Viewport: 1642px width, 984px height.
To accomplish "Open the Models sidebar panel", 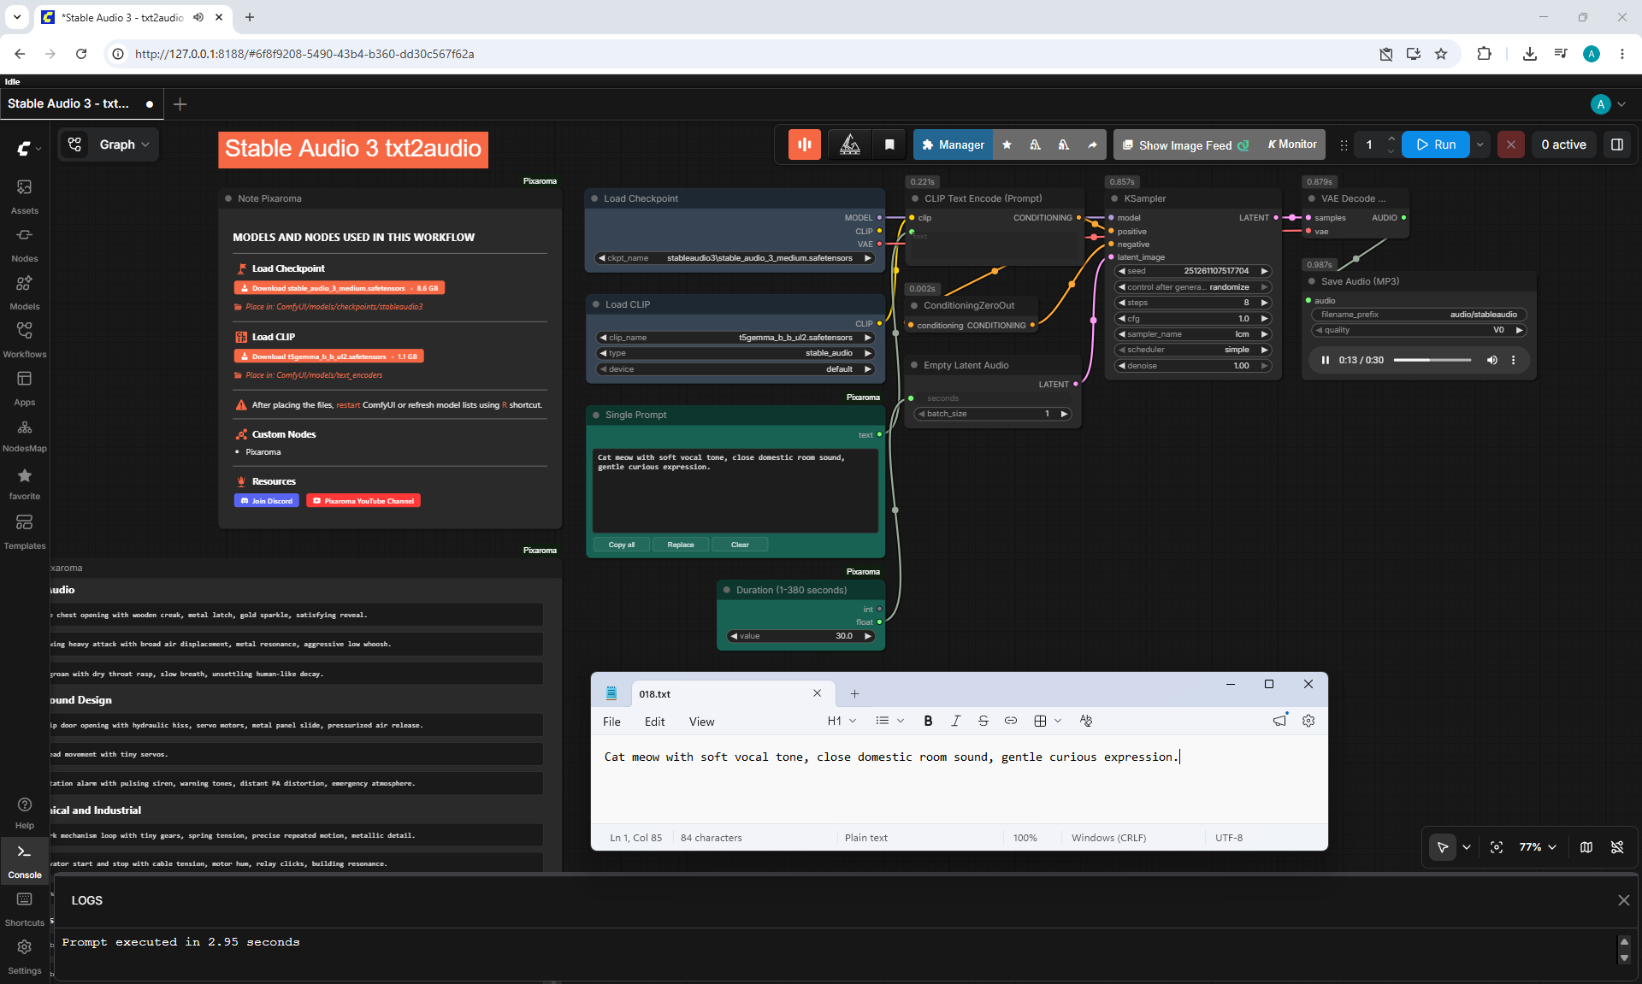I will click(24, 292).
